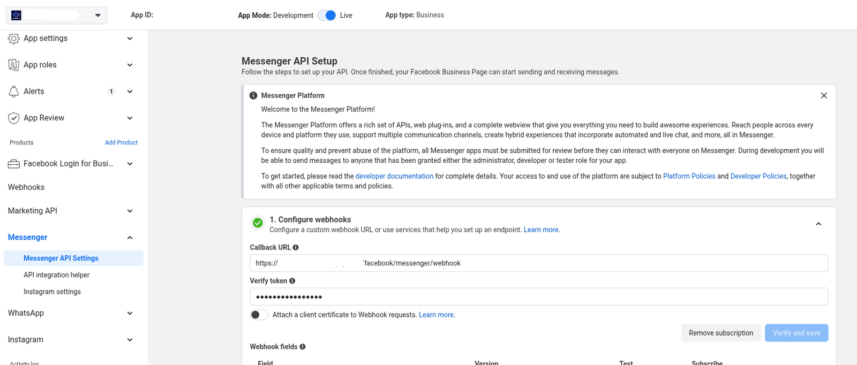Click the Callback URL input field
Image resolution: width=857 pixels, height=365 pixels.
click(x=539, y=263)
